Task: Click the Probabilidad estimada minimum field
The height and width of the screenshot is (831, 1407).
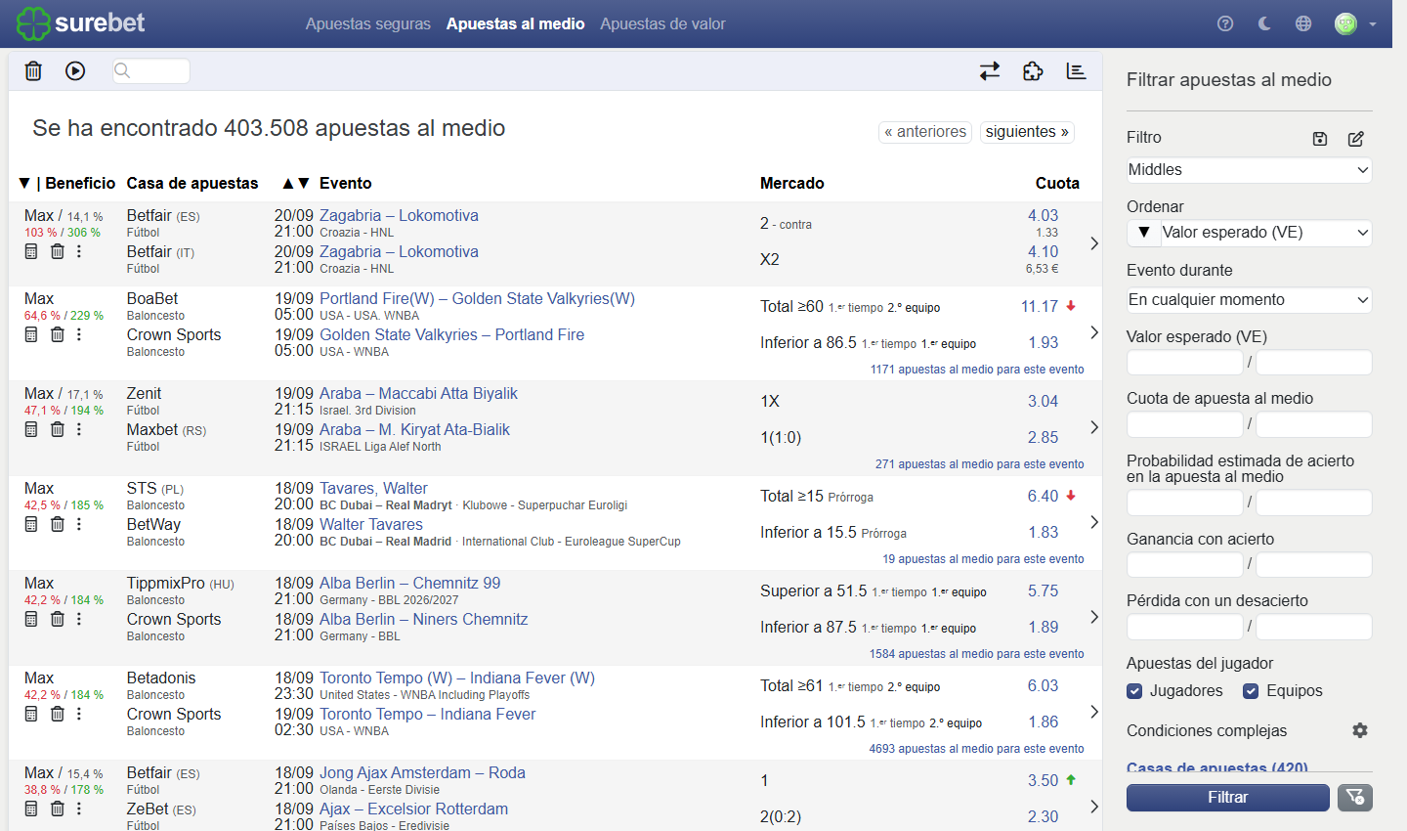Action: 1184,503
